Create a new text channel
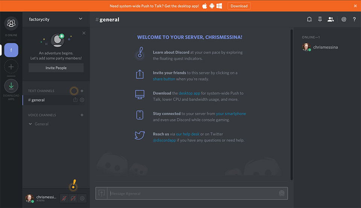Viewport: 361px width, 208px height. tap(82, 91)
